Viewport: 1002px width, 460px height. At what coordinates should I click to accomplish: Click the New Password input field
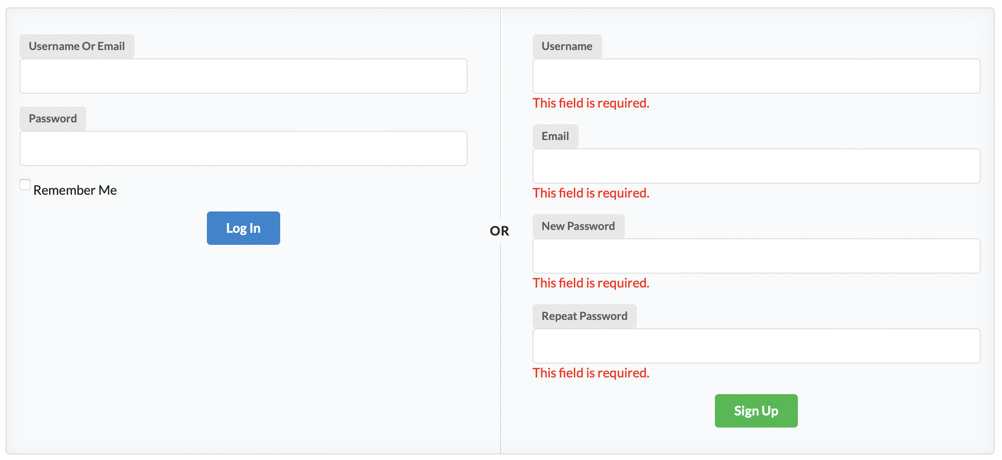tap(756, 256)
